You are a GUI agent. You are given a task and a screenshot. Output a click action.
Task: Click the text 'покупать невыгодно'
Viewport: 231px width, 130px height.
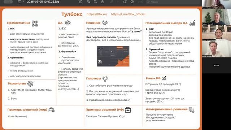[22, 39]
